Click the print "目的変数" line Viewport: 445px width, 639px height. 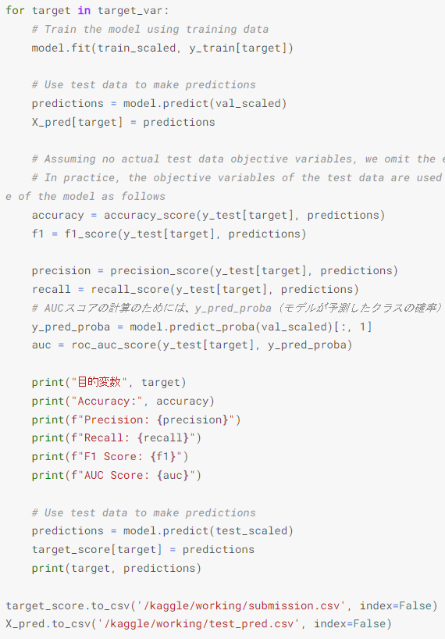(x=109, y=382)
